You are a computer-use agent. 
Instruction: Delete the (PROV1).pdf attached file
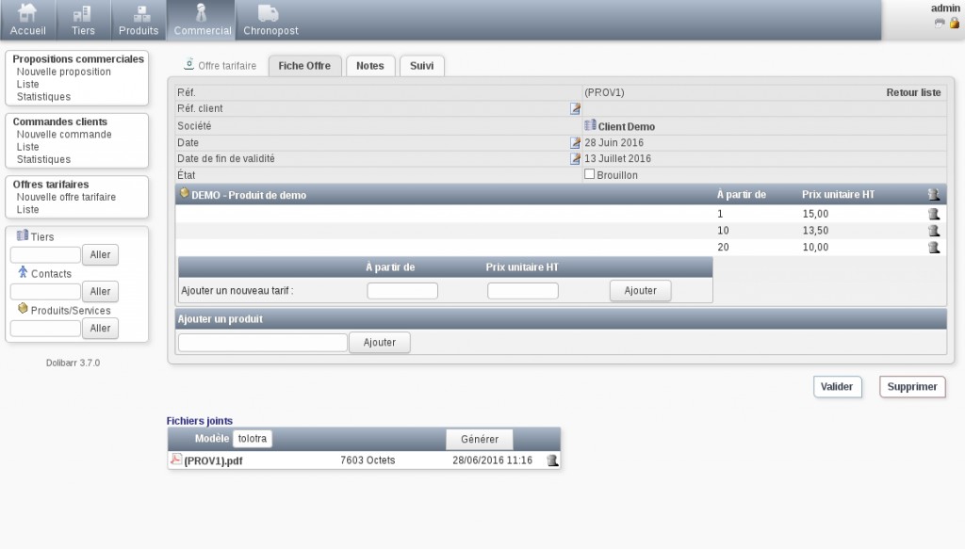552,460
